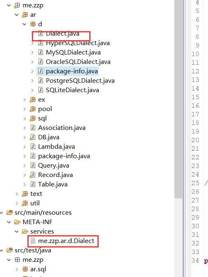Click line number 25 in editor gutter
The width and height of the screenshot is (208, 277).
coord(195,183)
